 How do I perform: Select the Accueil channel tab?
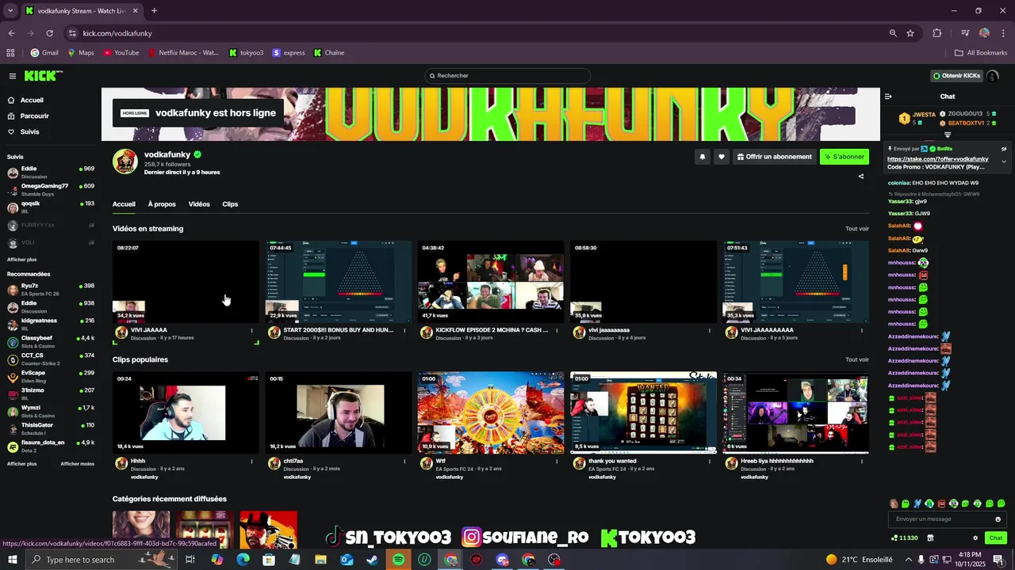124,204
